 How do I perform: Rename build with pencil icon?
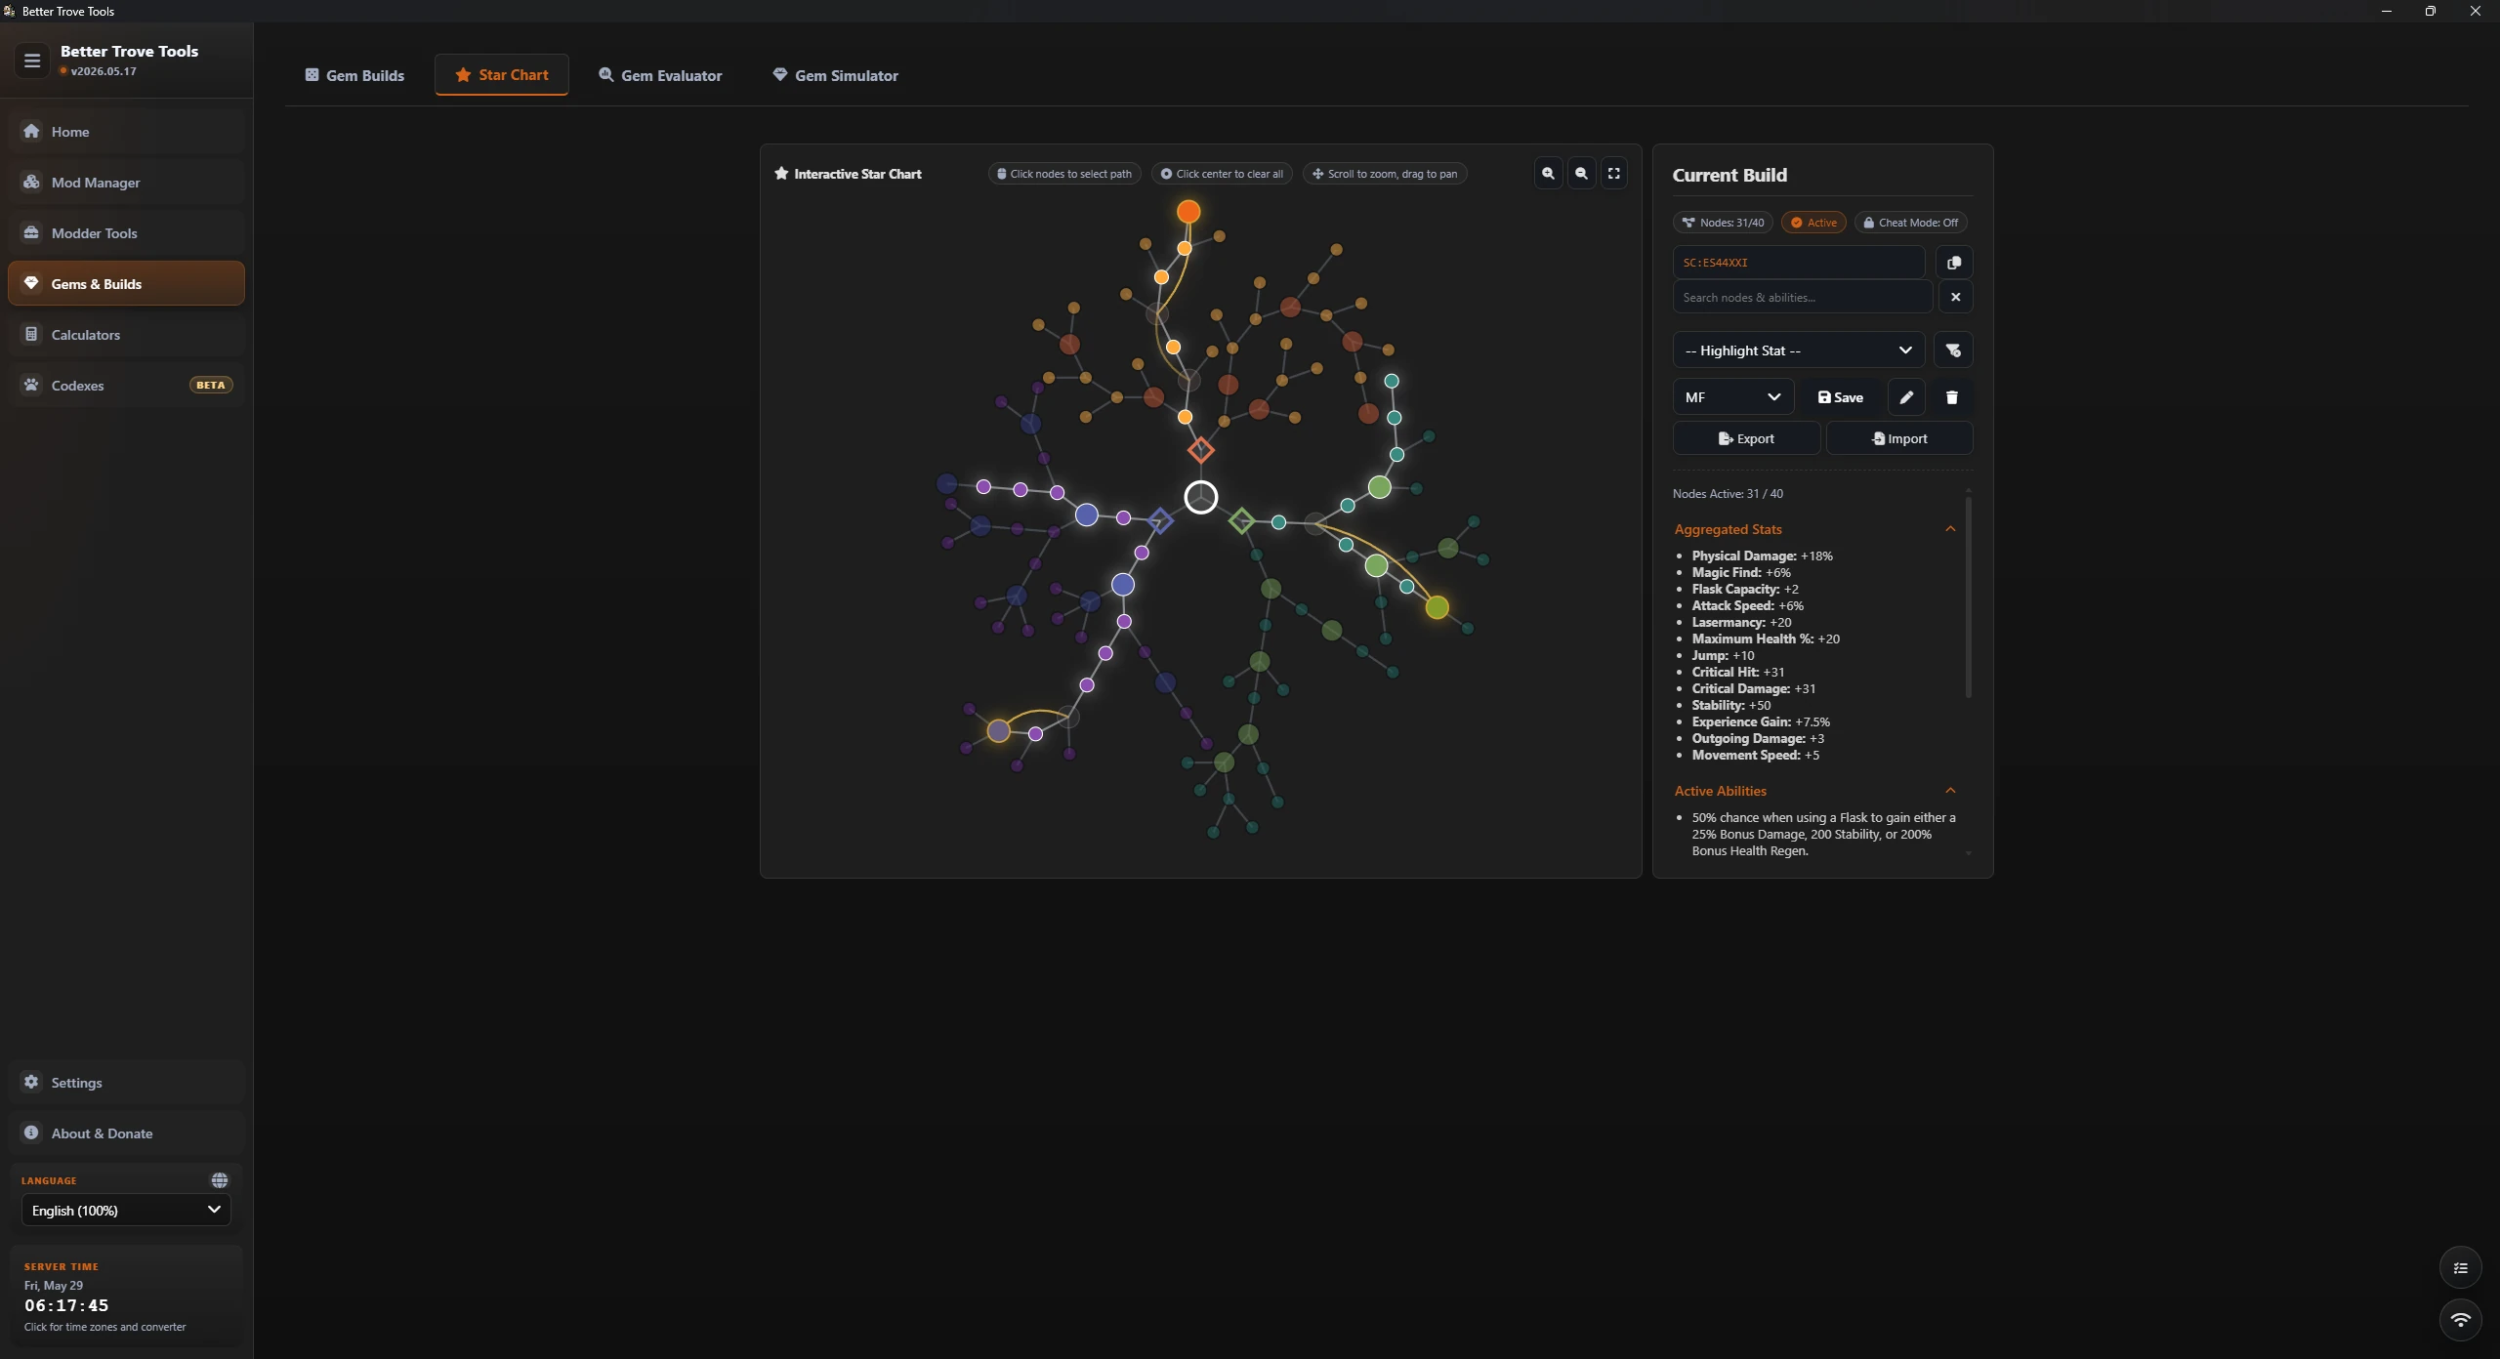point(1906,397)
